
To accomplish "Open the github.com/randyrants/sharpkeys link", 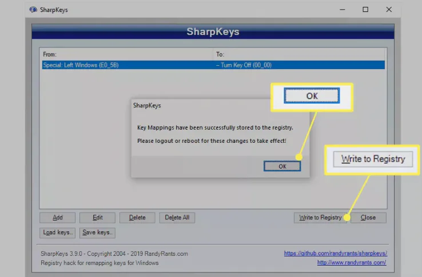I will pyautogui.click(x=336, y=253).
